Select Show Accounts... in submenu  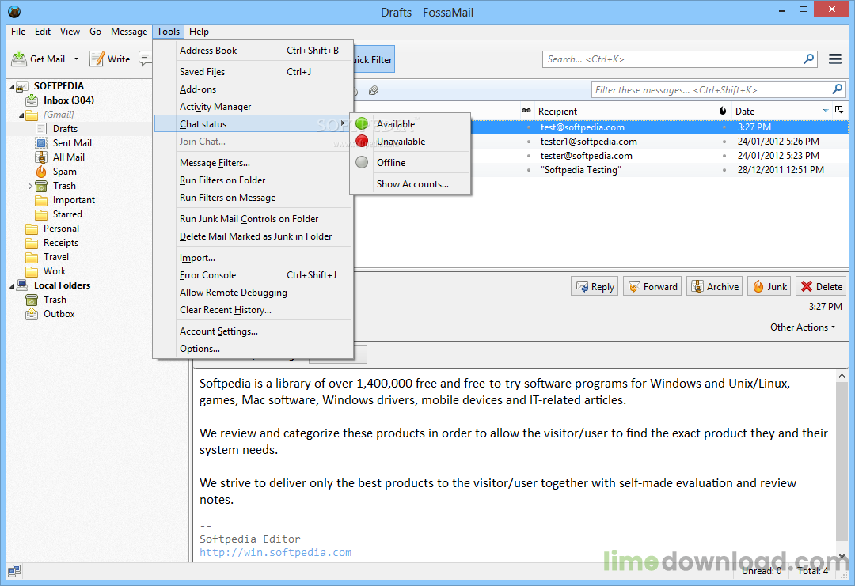click(x=410, y=184)
